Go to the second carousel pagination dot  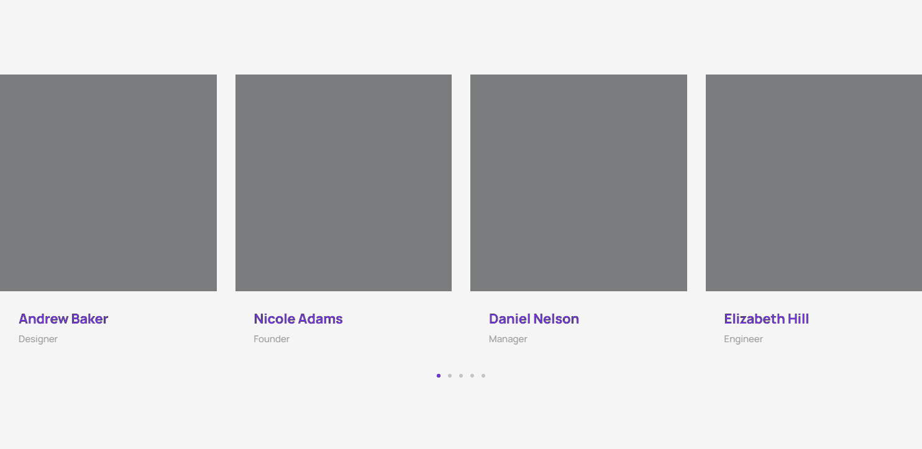point(450,376)
